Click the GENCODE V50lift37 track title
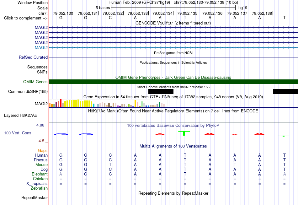The width and height of the screenshot is (298, 205). coord(173,23)
